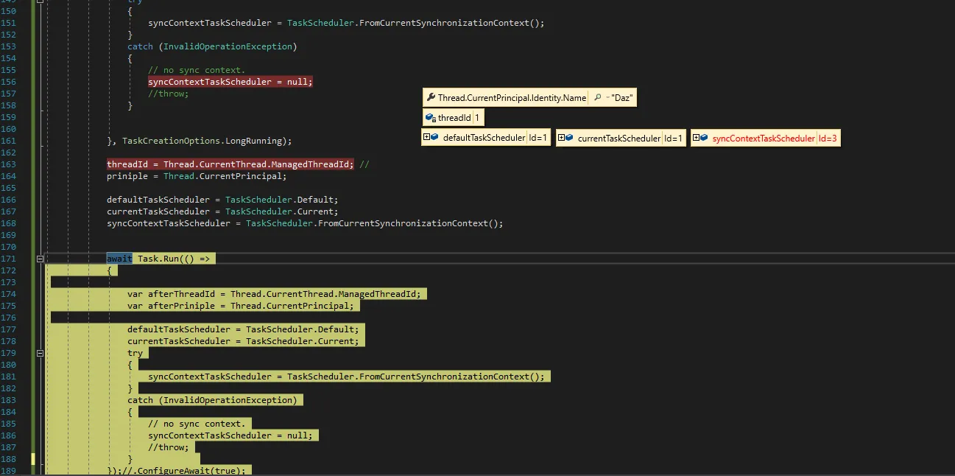This screenshot has width=955, height=476.
Task: Click the Id=1 value of defaultTaskScheduler datatip
Action: [538, 138]
